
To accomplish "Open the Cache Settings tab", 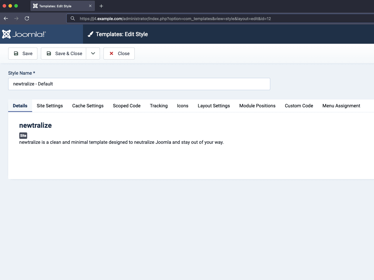I will 88,106.
